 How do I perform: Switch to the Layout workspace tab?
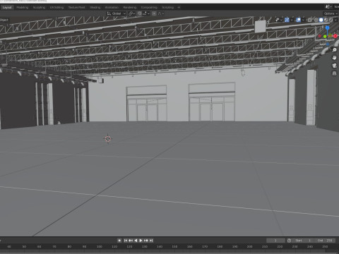[x=7, y=8]
